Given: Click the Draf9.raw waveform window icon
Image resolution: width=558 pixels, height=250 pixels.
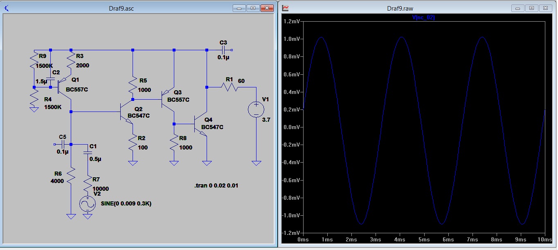Looking at the screenshot, I should [286, 8].
